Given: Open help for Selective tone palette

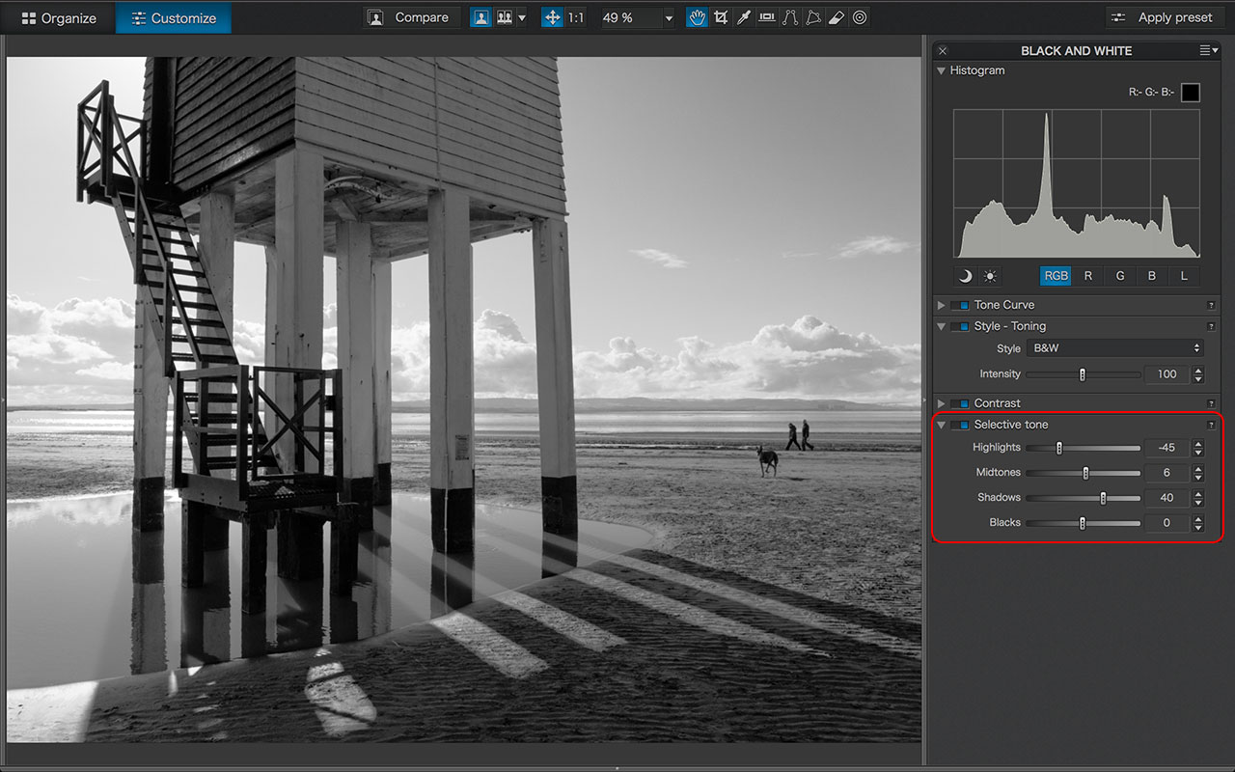Looking at the screenshot, I should [x=1211, y=425].
